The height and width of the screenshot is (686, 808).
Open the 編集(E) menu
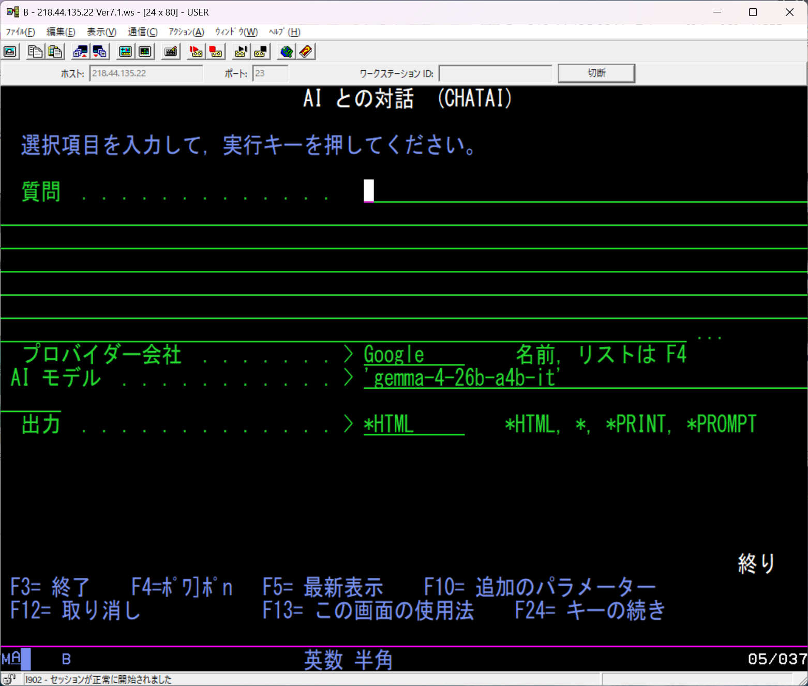click(61, 32)
